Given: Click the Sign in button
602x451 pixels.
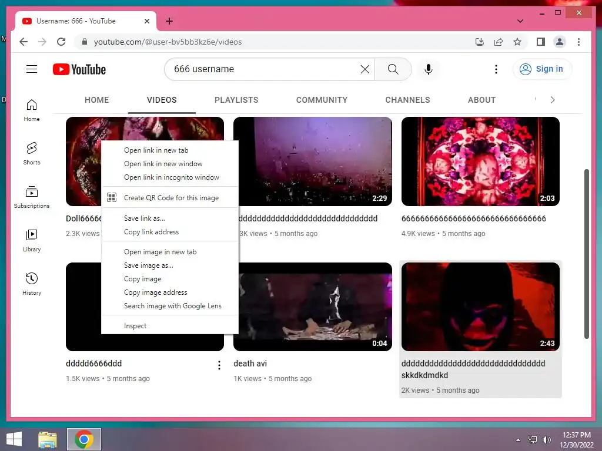Looking at the screenshot, I should 542,69.
